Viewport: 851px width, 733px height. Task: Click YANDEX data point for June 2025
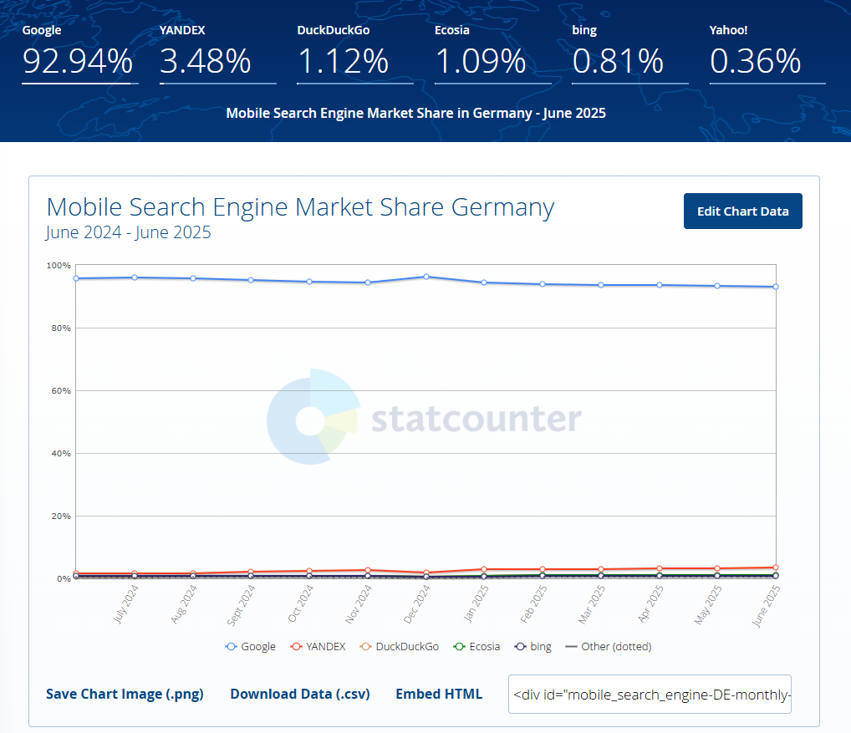click(x=776, y=568)
